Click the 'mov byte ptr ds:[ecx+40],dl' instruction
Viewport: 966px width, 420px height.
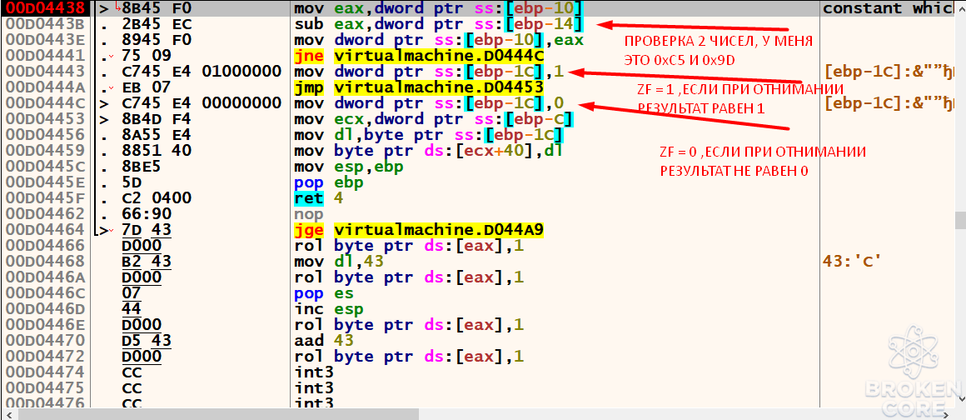pyautogui.click(x=430, y=151)
